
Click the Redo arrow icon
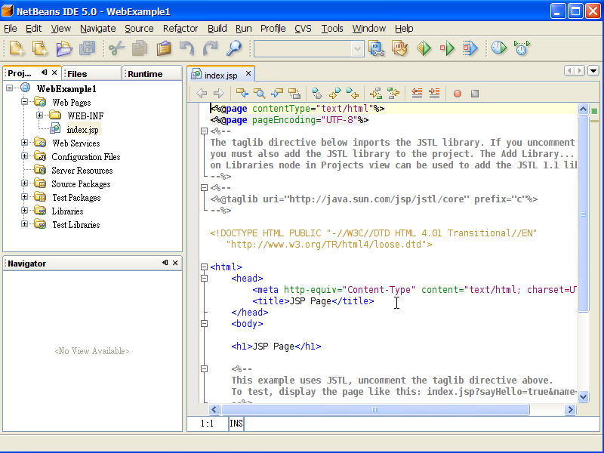[x=211, y=48]
